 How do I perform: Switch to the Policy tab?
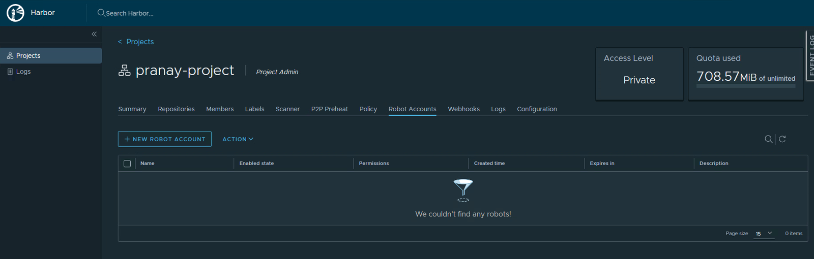(x=368, y=109)
